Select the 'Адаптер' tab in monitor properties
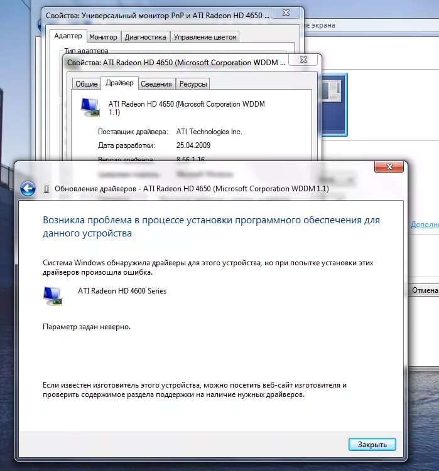The width and height of the screenshot is (439, 471). pos(68,36)
